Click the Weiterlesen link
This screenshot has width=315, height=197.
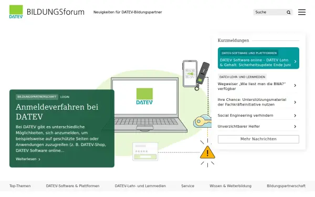tap(26, 159)
